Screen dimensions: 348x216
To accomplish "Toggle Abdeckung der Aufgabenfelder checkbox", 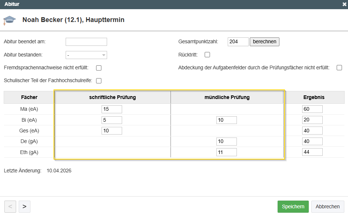I will click(339, 68).
